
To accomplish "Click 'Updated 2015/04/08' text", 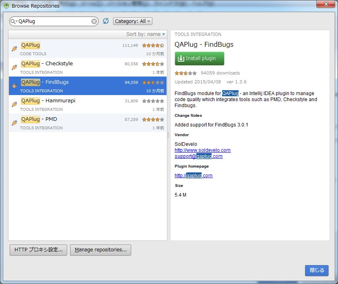I will pos(198,82).
